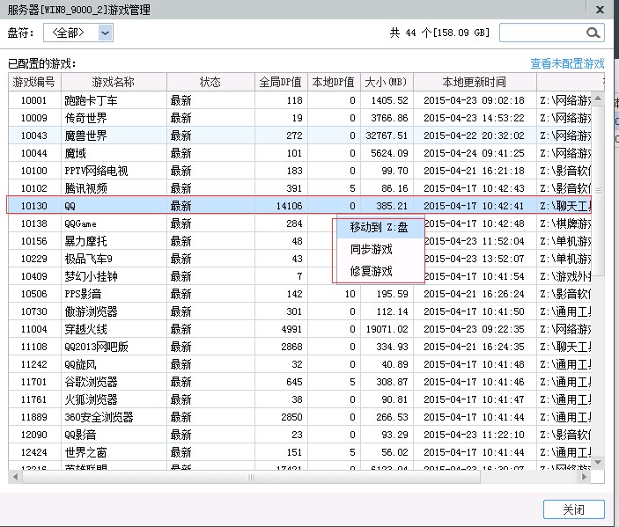
Task: Click size value 32767.51
Action: (x=387, y=135)
